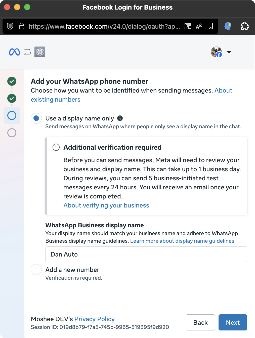The height and width of the screenshot is (338, 255).
Task: Click the URL address bar text
Action: coord(104,26)
